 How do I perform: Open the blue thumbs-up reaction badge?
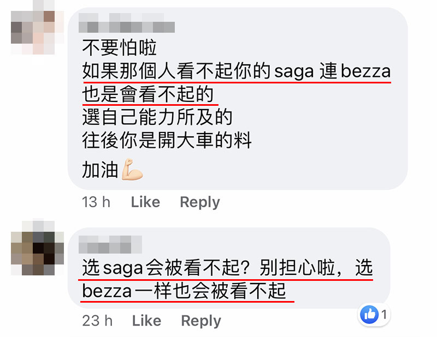pyautogui.click(x=369, y=315)
